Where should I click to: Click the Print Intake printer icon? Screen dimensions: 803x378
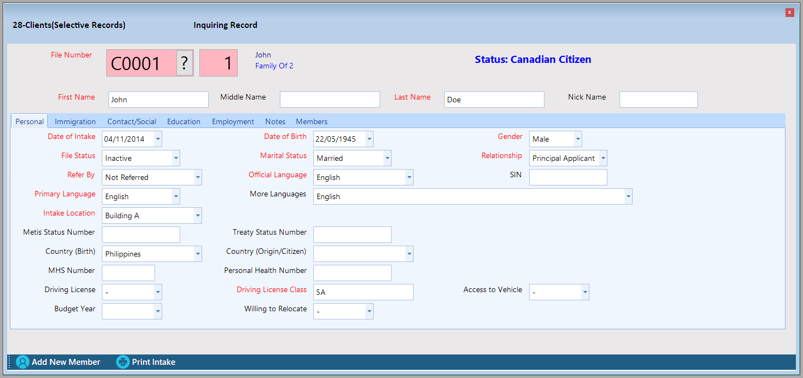pos(123,362)
